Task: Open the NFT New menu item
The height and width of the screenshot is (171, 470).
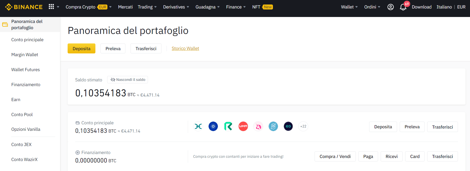Action: 262,7
